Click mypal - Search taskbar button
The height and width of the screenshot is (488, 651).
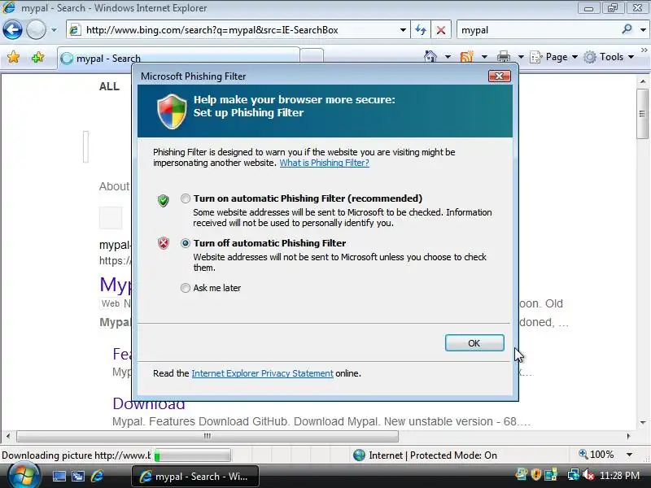(195, 477)
